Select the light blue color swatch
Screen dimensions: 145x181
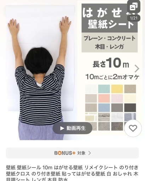[104, 108]
